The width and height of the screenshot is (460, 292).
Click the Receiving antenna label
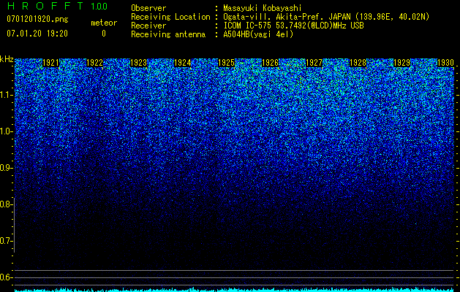click(x=168, y=34)
